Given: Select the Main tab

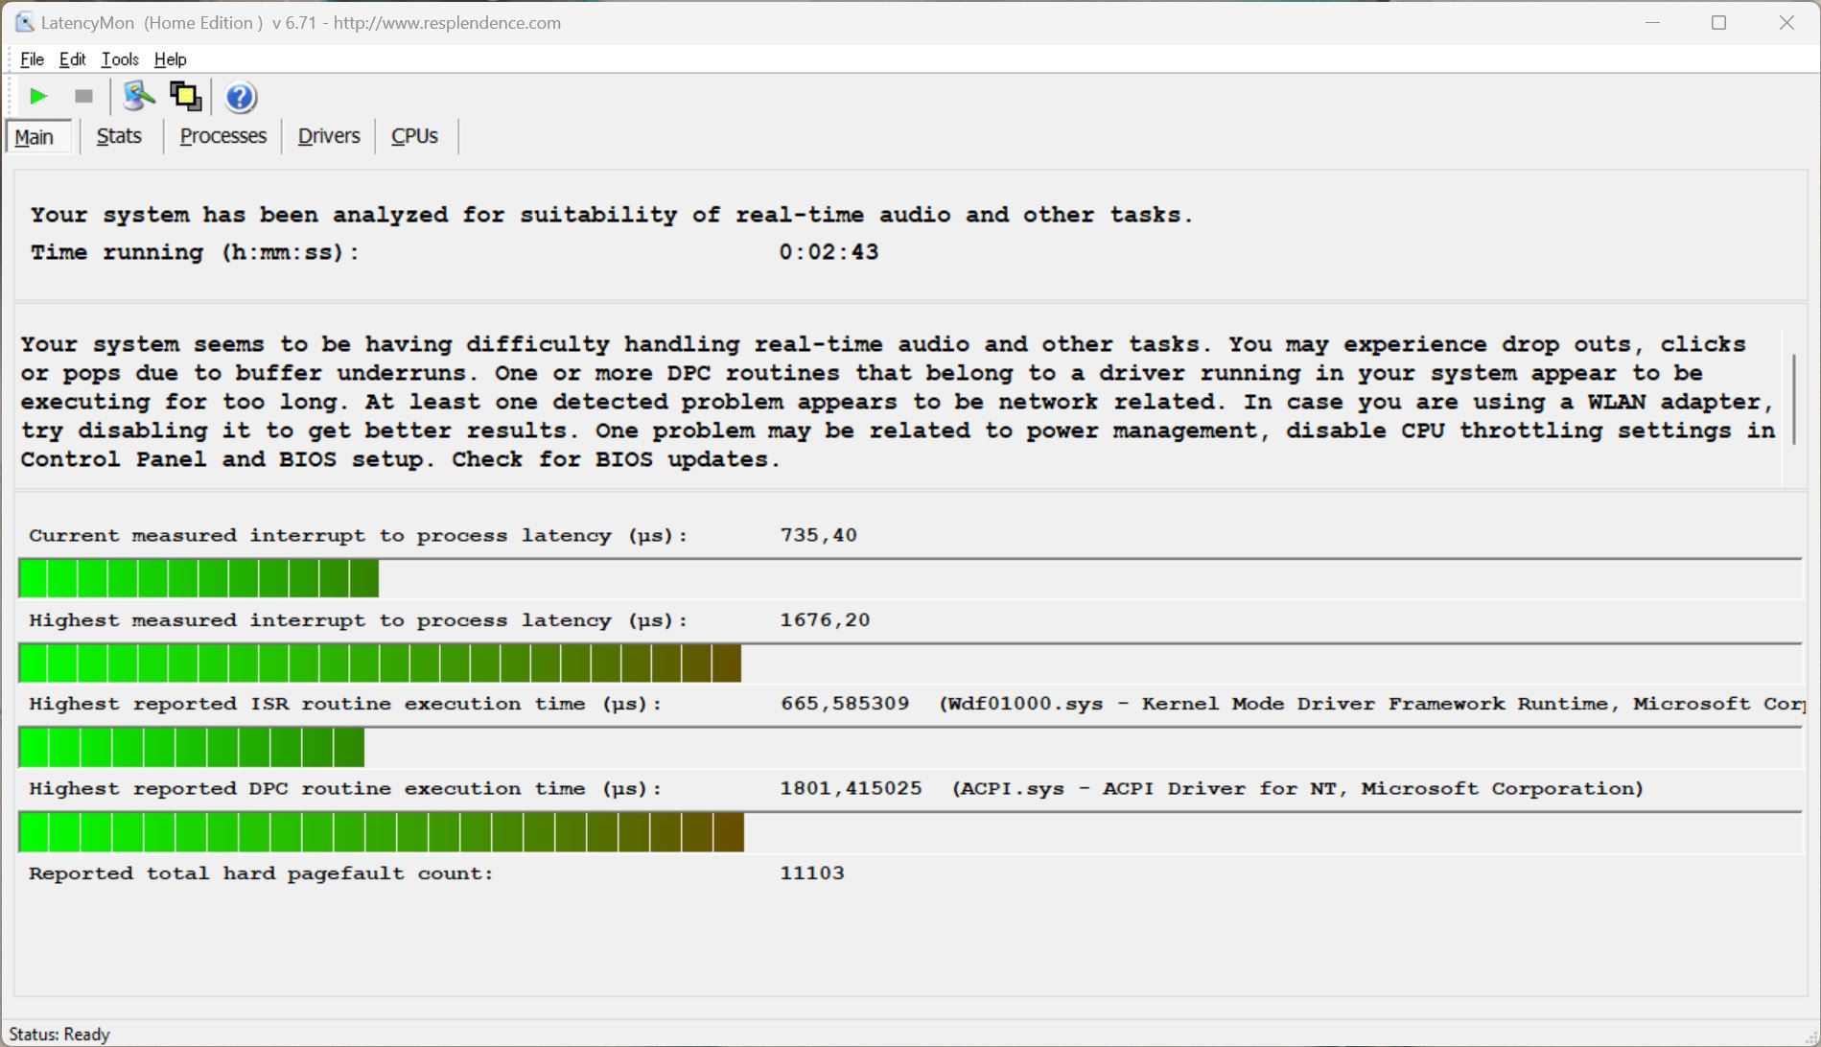Looking at the screenshot, I should (35, 137).
